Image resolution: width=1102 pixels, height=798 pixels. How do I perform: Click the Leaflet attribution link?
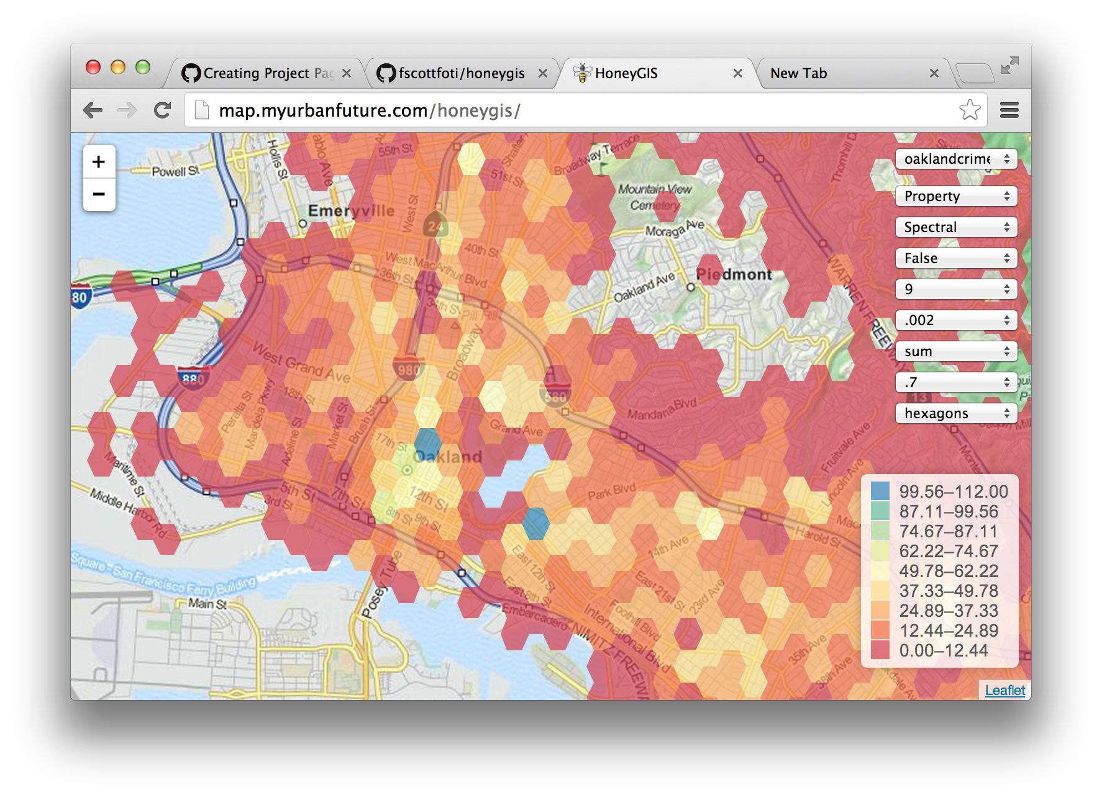[x=1006, y=690]
